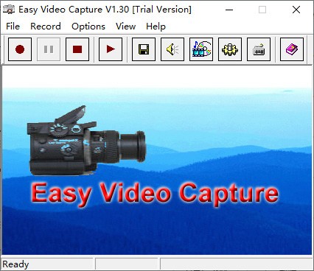Click the floppy disk save icon
This screenshot has height=271, width=314.
pos(144,49)
